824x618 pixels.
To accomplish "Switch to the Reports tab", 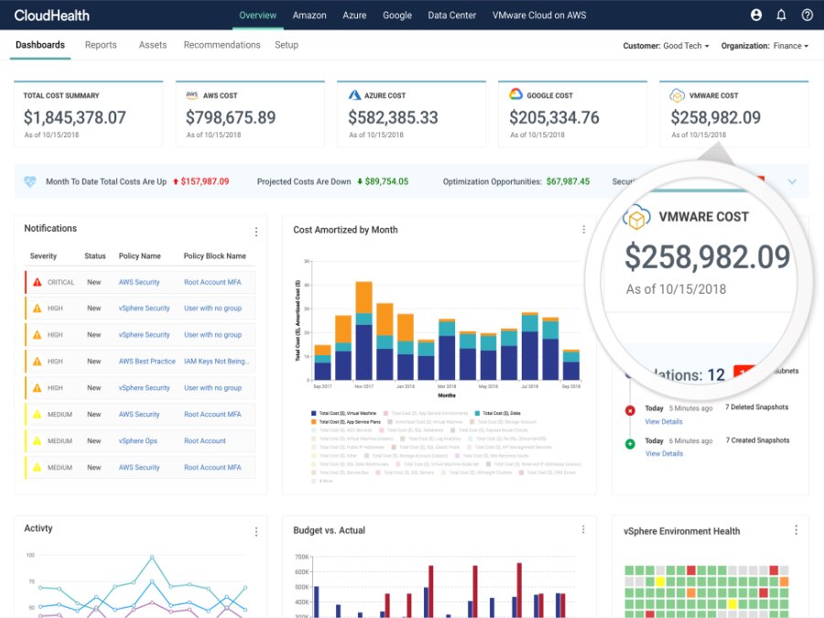I will [x=101, y=44].
